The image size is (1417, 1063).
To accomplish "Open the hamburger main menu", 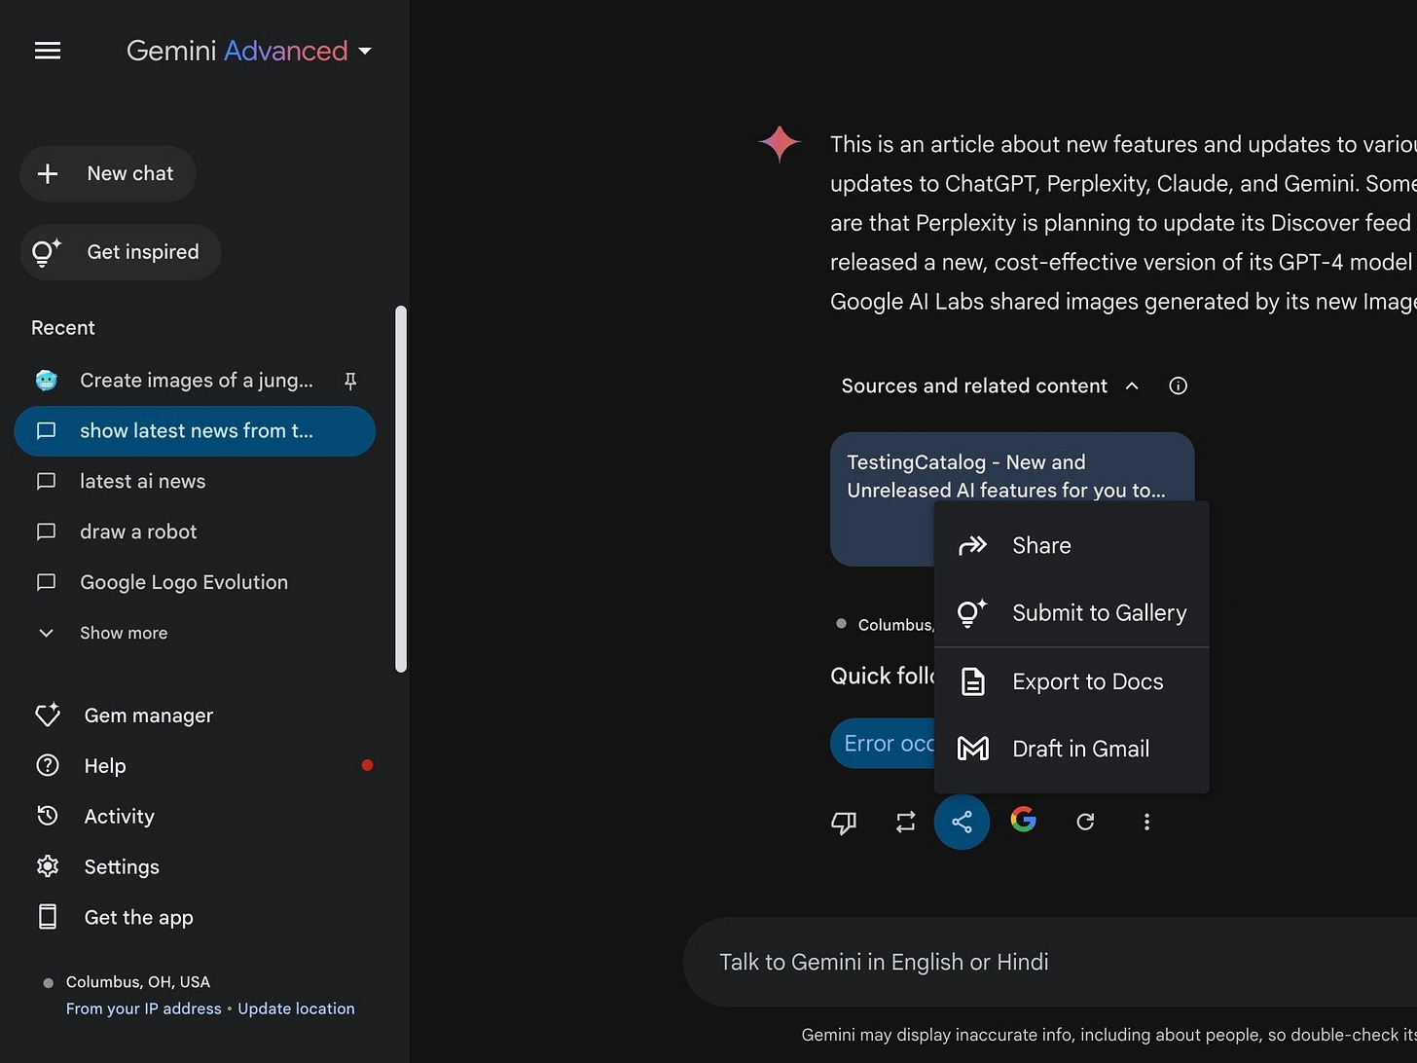I will [48, 51].
